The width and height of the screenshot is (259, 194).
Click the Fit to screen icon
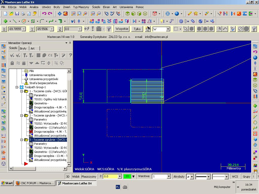pos(60,14)
